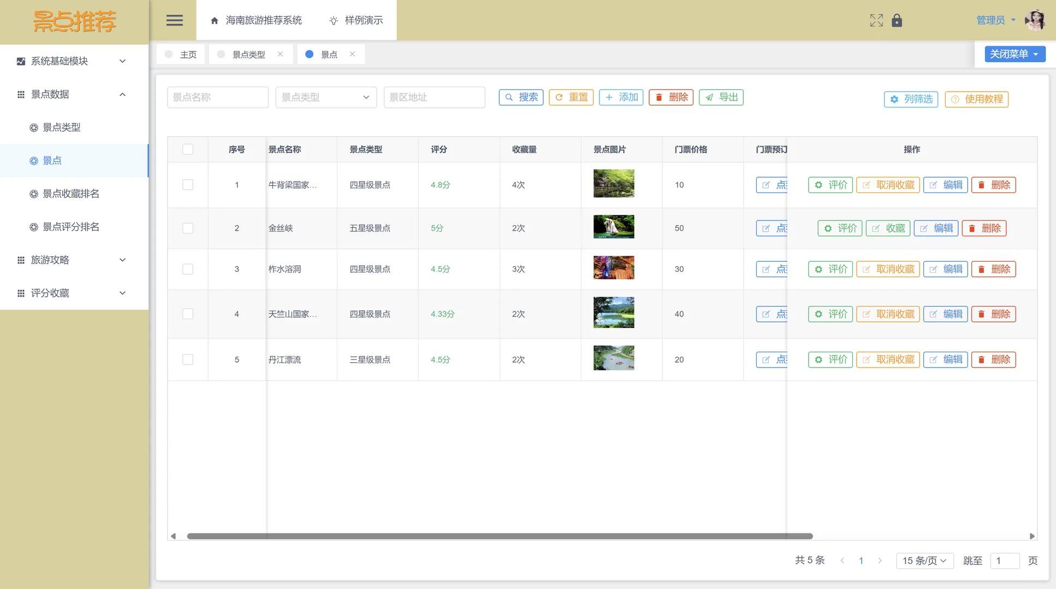The width and height of the screenshot is (1056, 589).
Task: View the 天竺山国家 scenic spot thumbnail
Action: coord(613,312)
